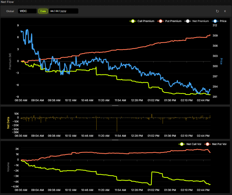Refresh the Net Flow data
232x195 pixels.
tap(217, 11)
